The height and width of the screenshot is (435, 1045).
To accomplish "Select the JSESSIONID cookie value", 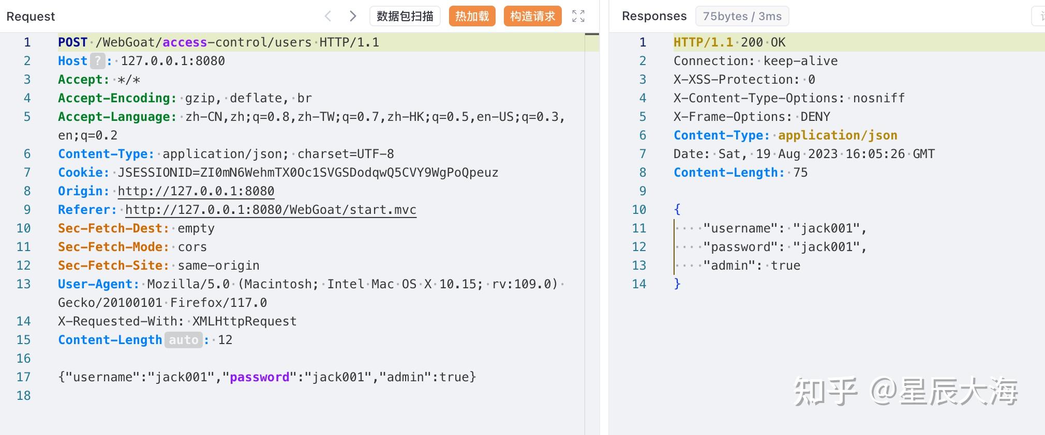I will pos(308,172).
